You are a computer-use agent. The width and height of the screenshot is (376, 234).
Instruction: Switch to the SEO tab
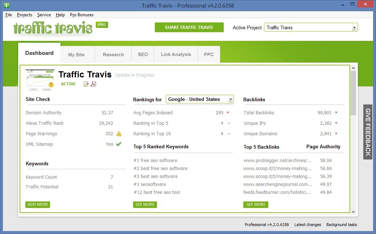click(x=143, y=55)
